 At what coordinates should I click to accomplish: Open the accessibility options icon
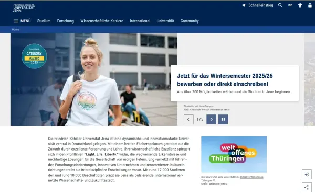pos(300,5)
